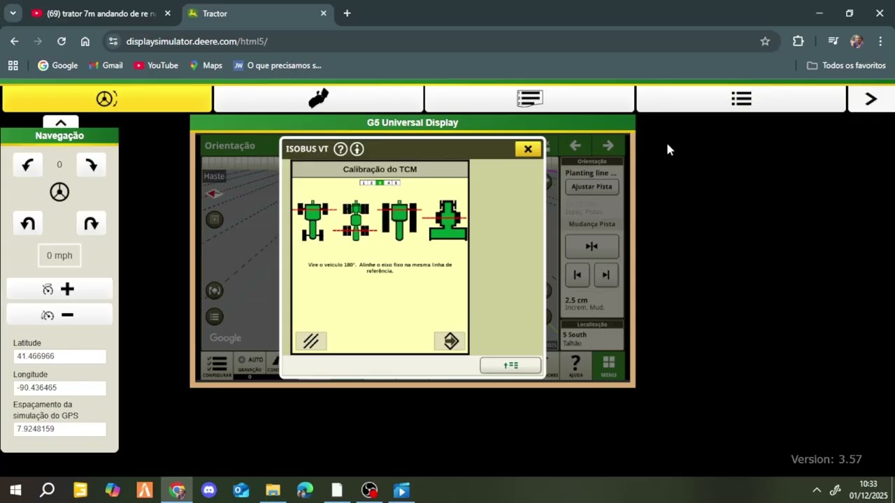
Task: Select the steering wheel navigation tab
Action: coord(106,99)
